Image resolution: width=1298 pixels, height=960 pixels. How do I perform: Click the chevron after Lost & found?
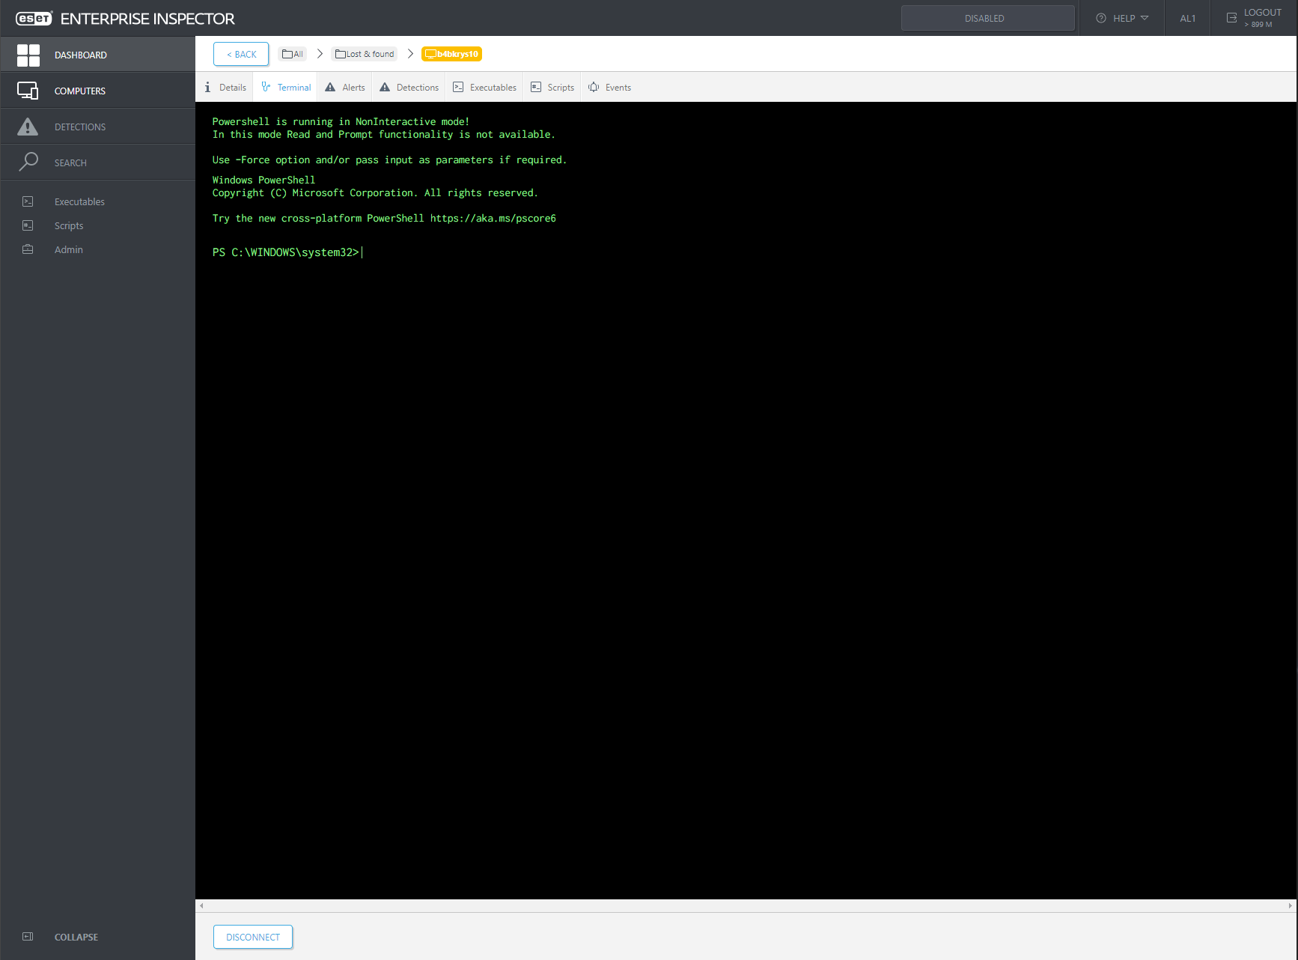(x=410, y=54)
